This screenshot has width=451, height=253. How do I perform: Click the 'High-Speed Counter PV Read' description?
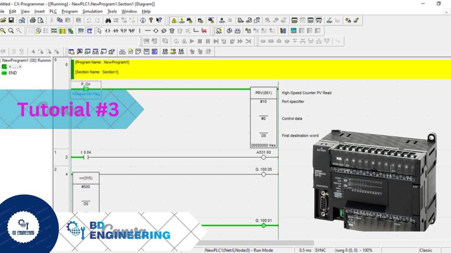point(307,93)
